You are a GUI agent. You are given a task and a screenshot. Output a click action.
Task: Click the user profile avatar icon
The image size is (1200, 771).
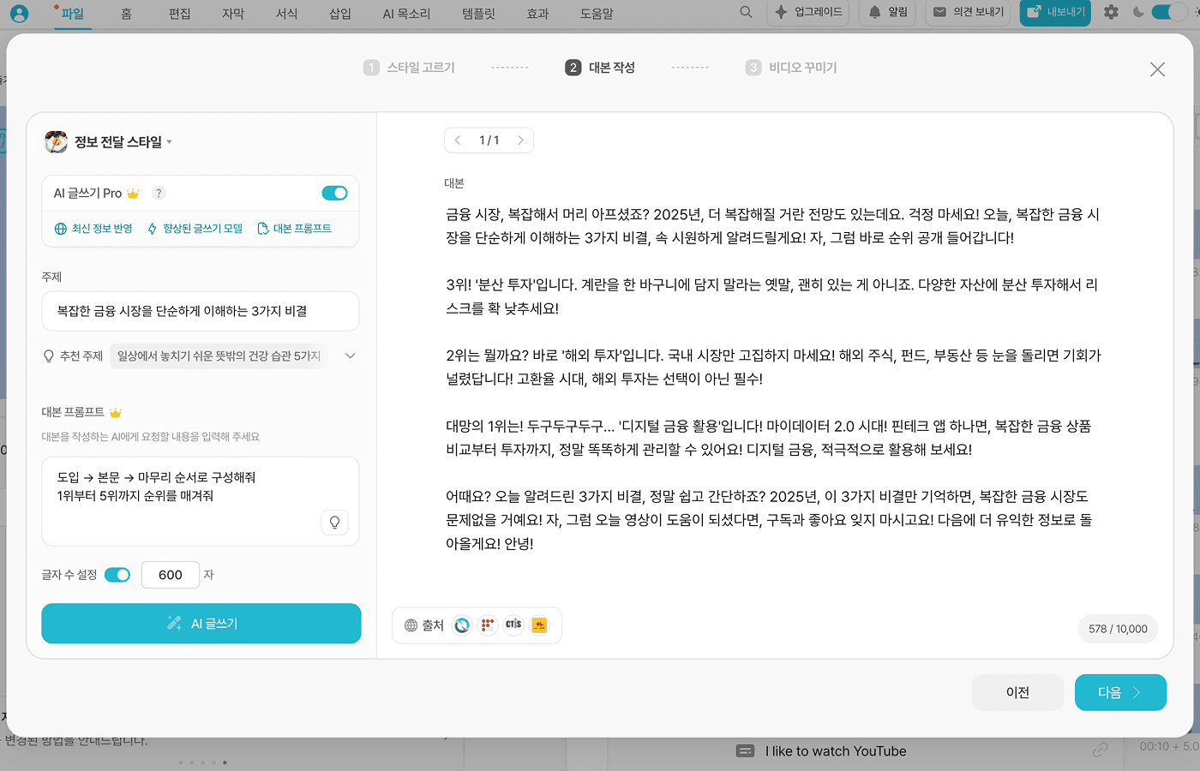pos(19,13)
